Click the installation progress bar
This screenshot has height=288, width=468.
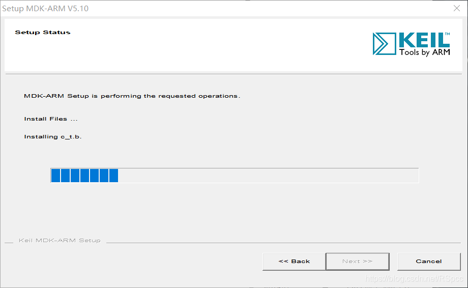pyautogui.click(x=235, y=175)
